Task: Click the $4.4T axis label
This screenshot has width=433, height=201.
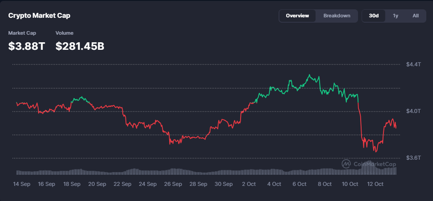Action: click(413, 64)
